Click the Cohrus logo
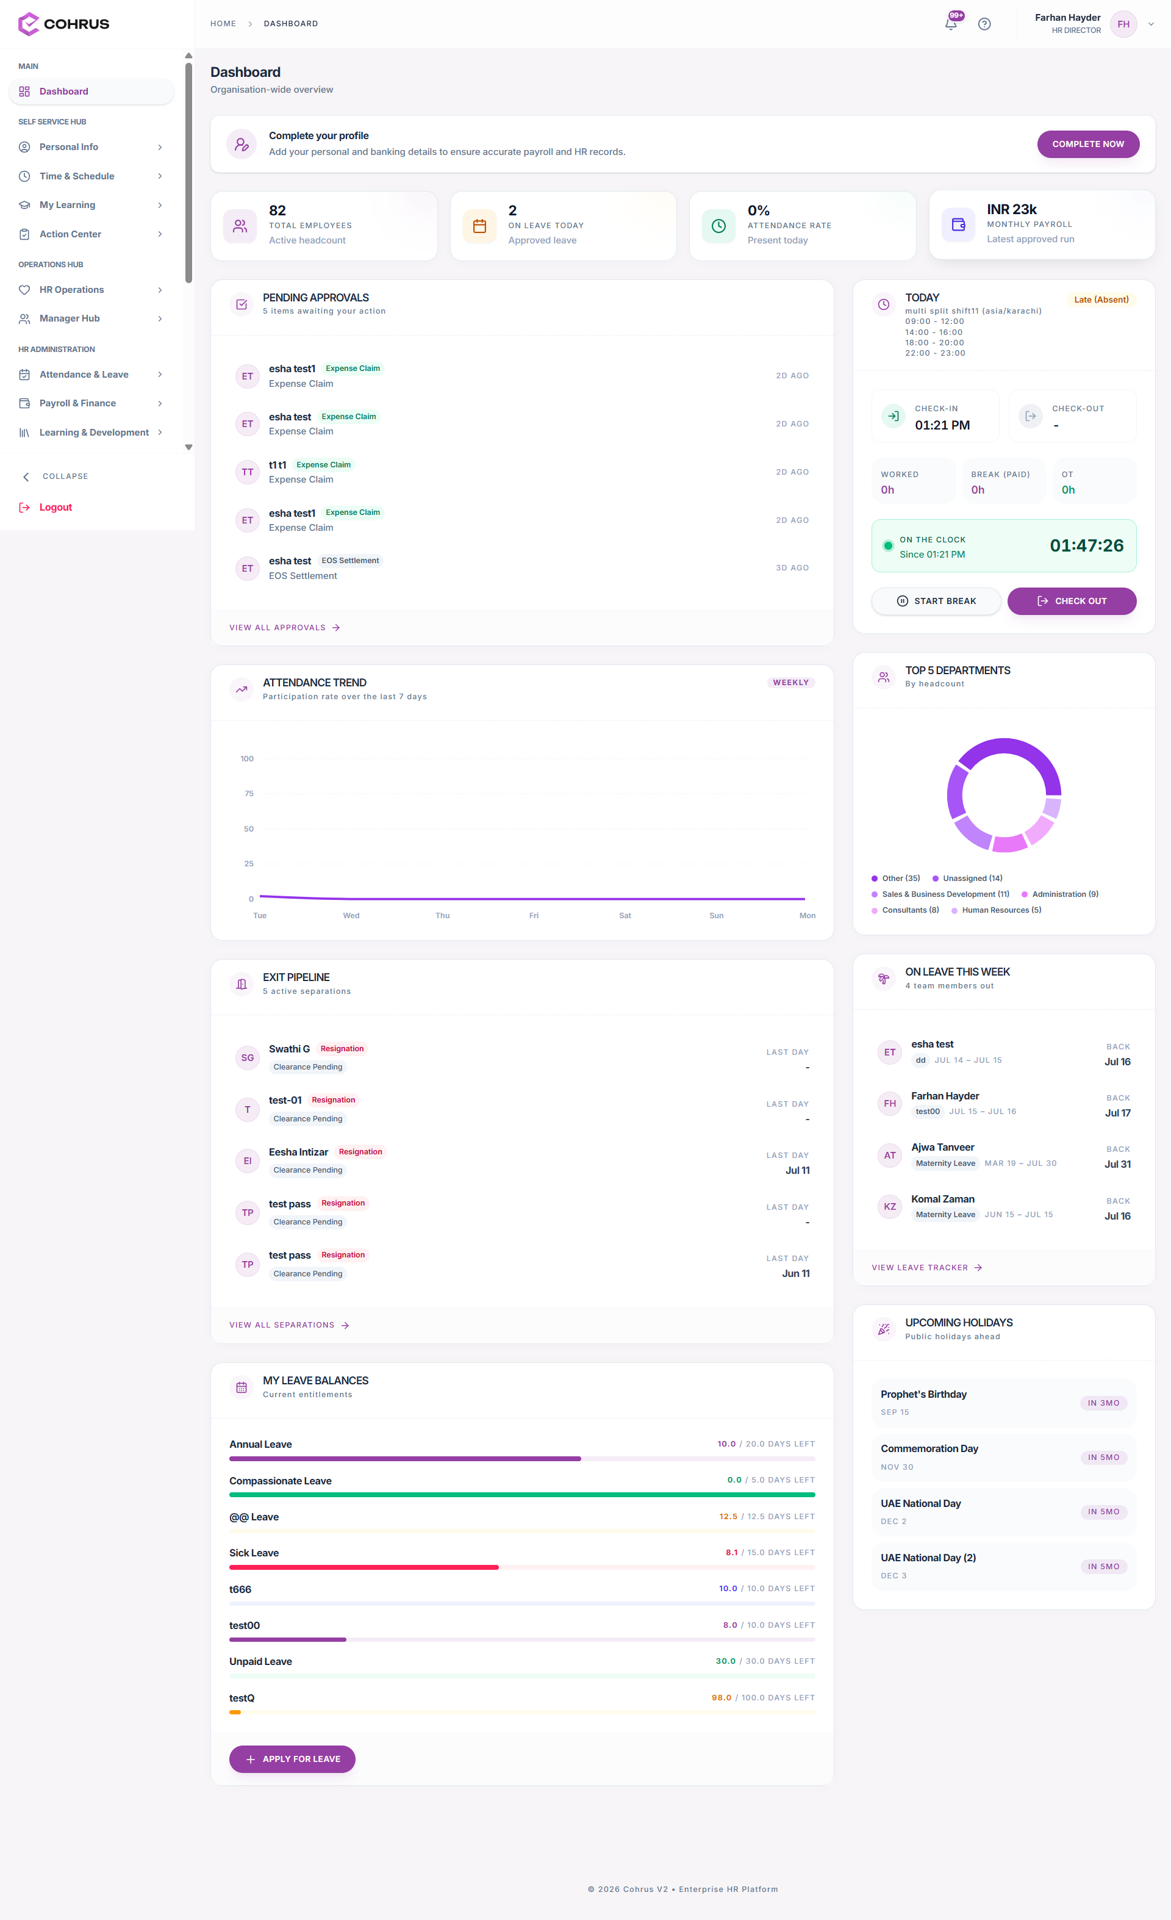1171x1920 pixels. tap(64, 24)
